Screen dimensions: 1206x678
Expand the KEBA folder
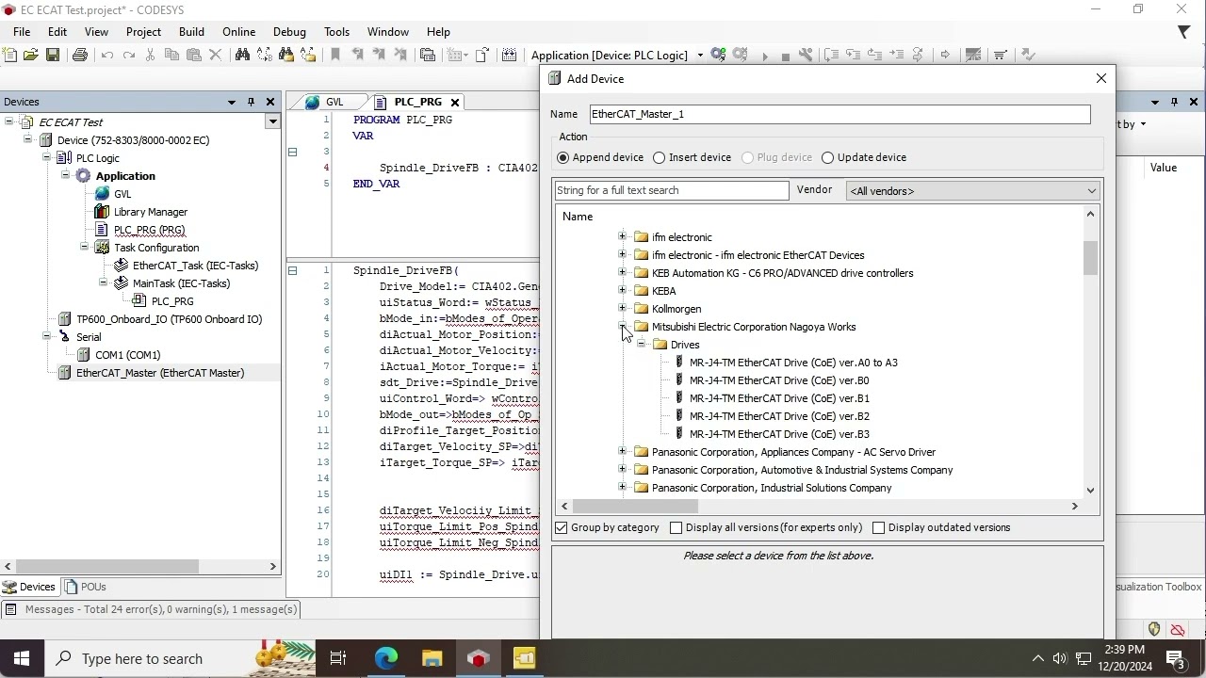pos(622,291)
